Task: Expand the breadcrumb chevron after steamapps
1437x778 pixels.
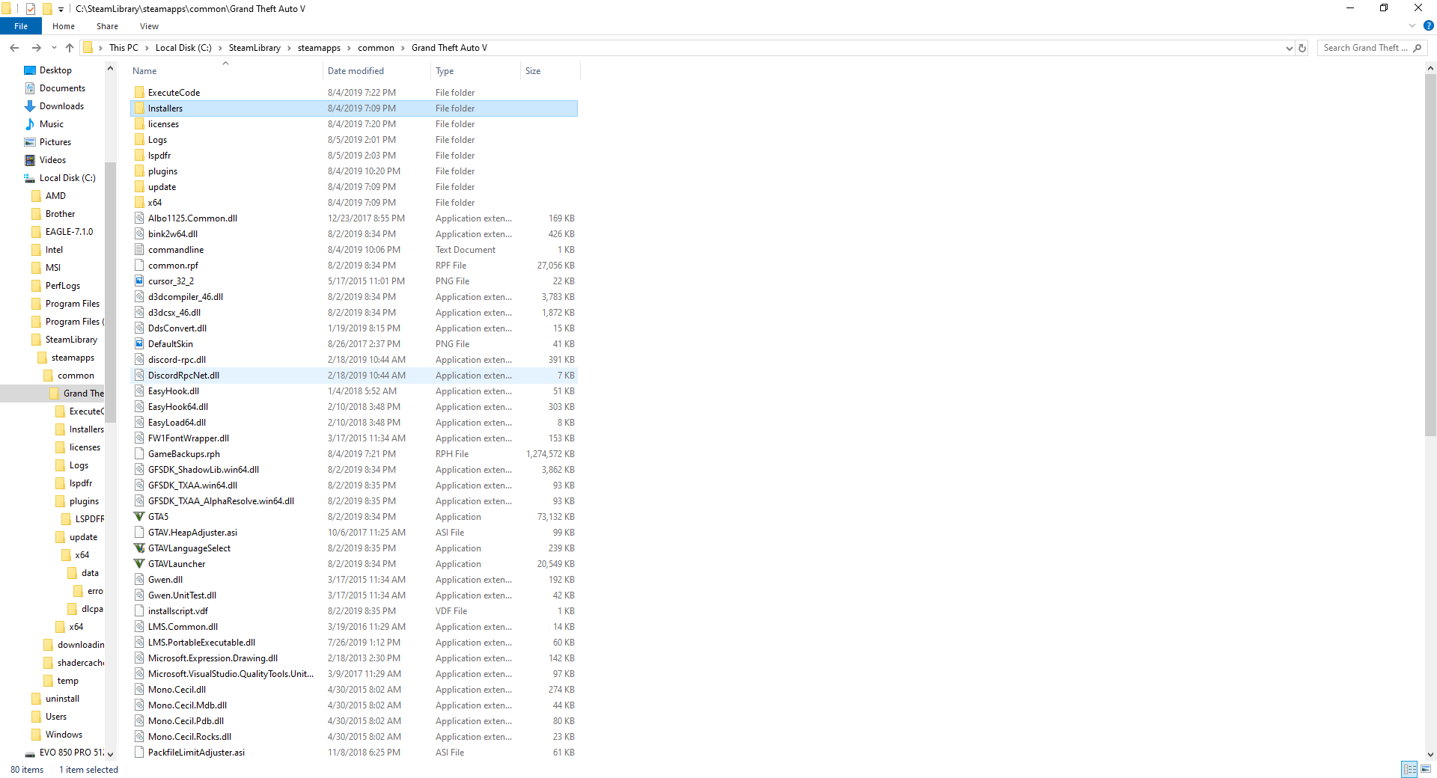Action: point(349,48)
